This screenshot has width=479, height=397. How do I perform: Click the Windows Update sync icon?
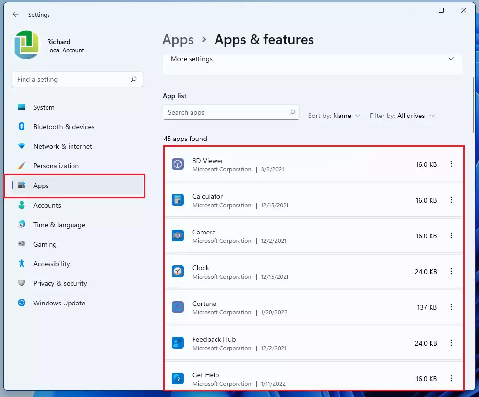pos(22,303)
